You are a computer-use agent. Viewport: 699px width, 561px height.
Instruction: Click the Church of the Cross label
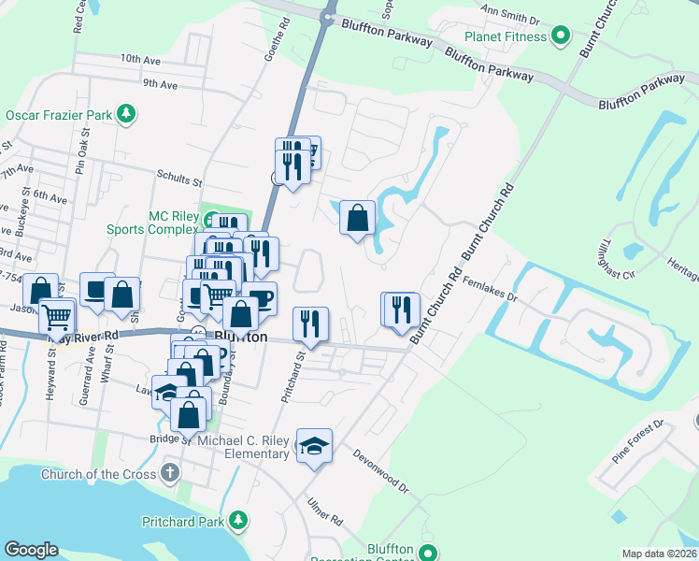[98, 474]
